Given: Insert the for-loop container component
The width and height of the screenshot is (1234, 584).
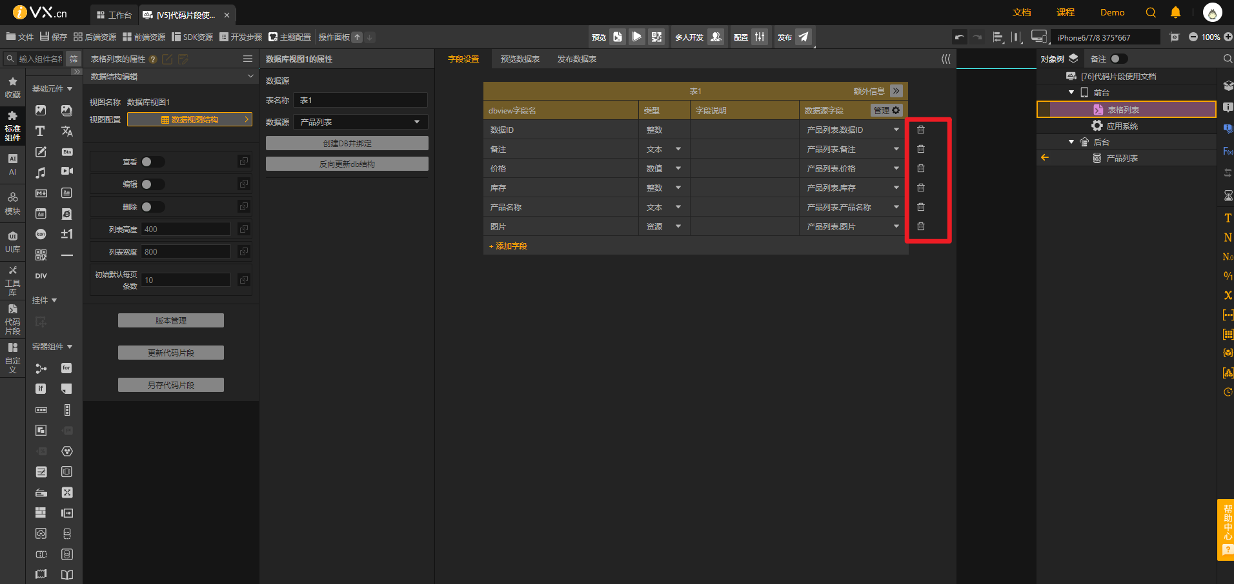Looking at the screenshot, I should pos(66,368).
